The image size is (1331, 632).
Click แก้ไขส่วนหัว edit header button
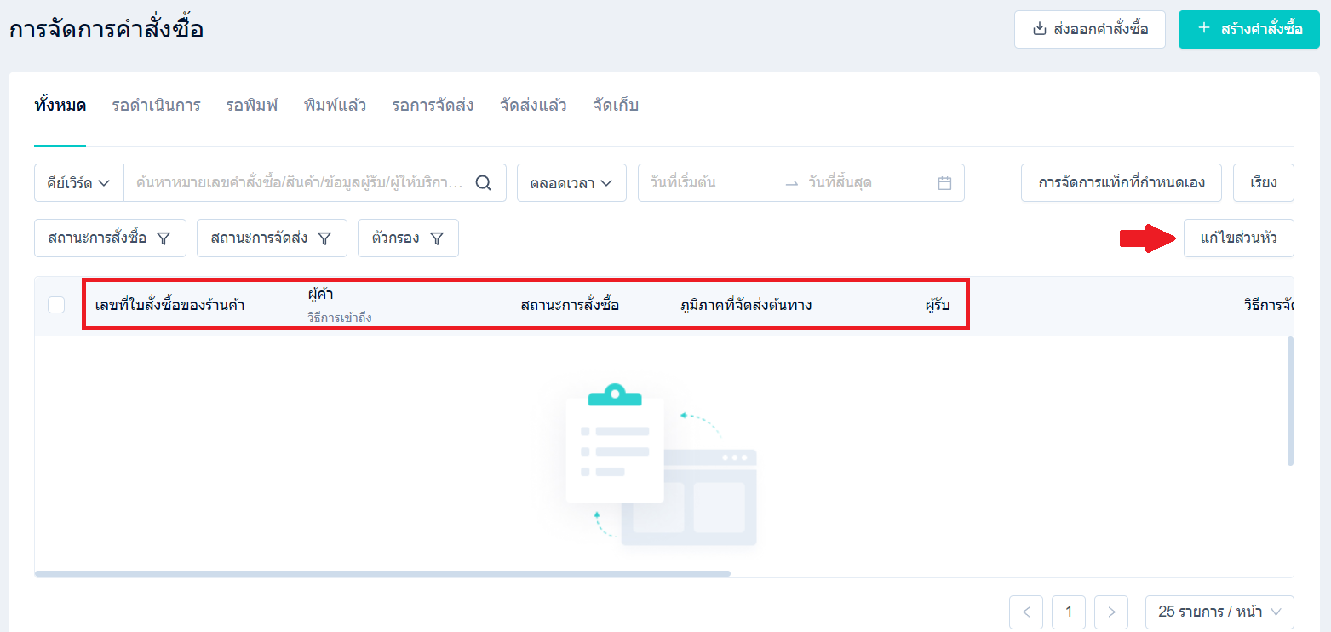[x=1239, y=238]
